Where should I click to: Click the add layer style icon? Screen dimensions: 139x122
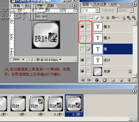pos(97,80)
